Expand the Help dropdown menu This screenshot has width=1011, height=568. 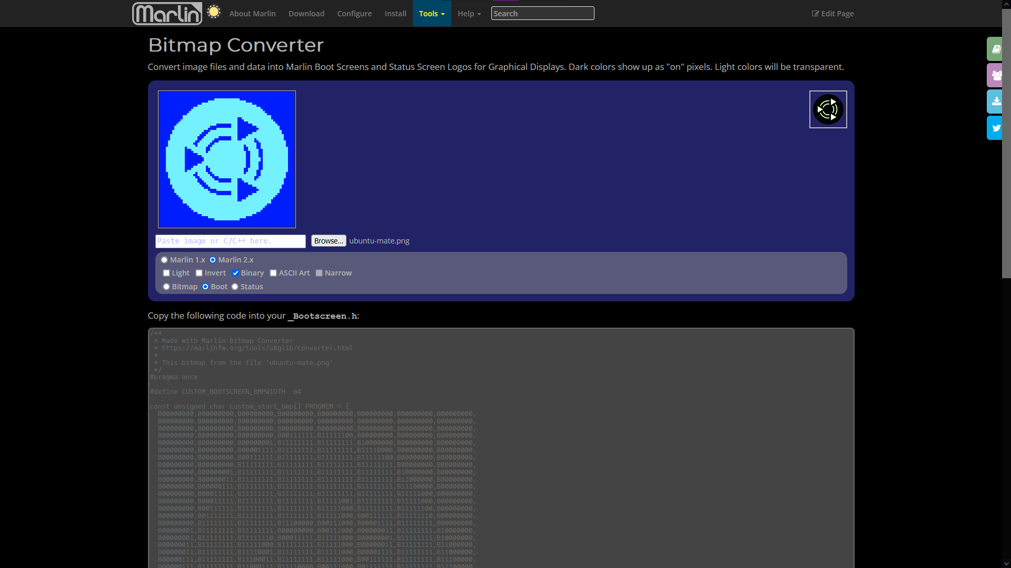(469, 14)
